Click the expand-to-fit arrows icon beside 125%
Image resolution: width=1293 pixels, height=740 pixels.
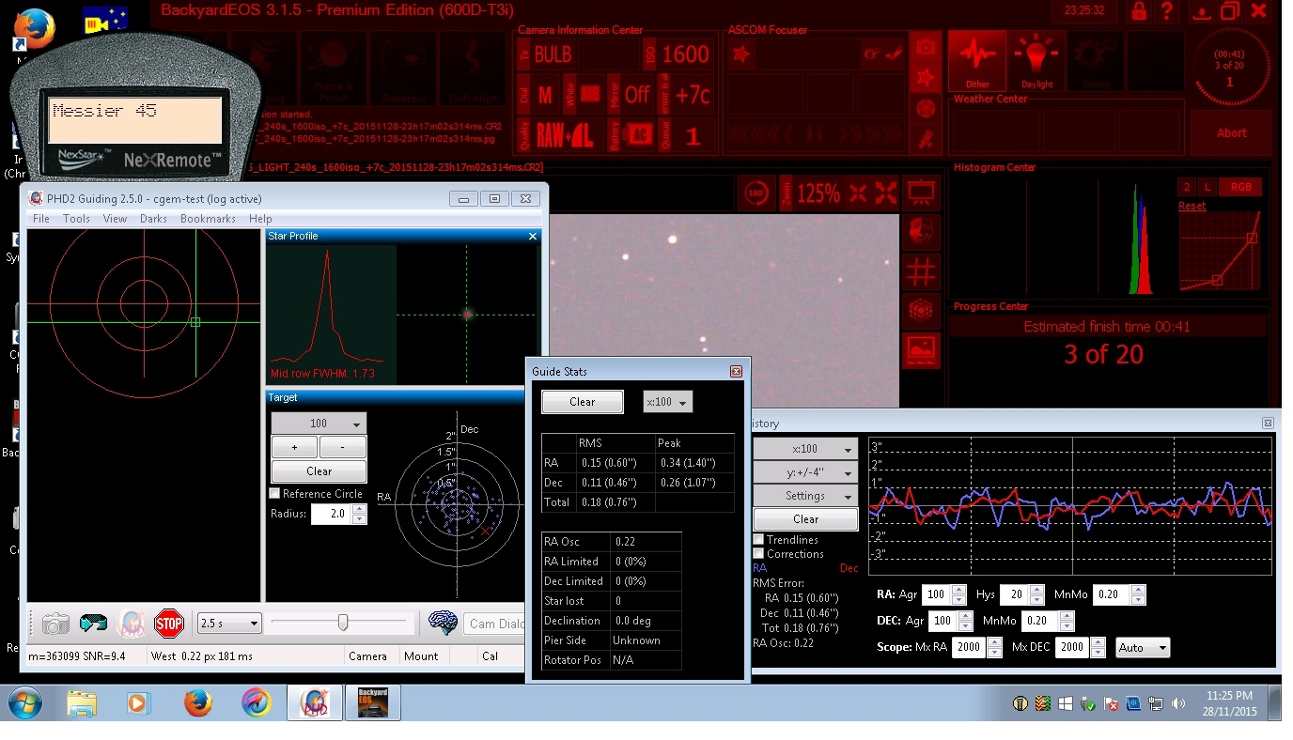[886, 194]
